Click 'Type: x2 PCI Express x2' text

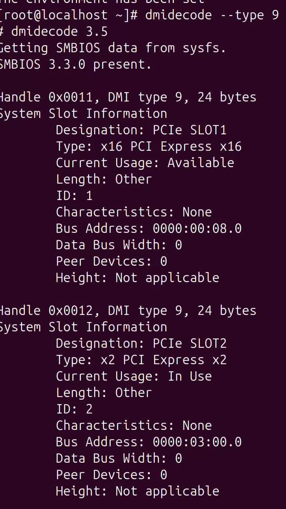click(x=141, y=360)
